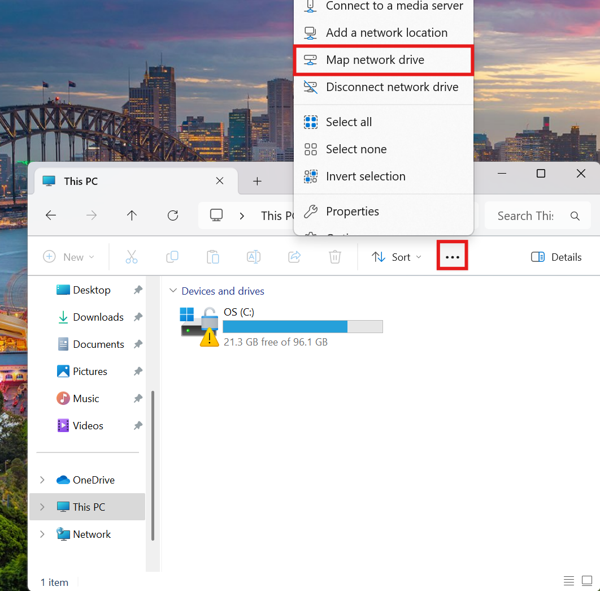Expand the This PC tree node
600x591 pixels.
coord(42,507)
